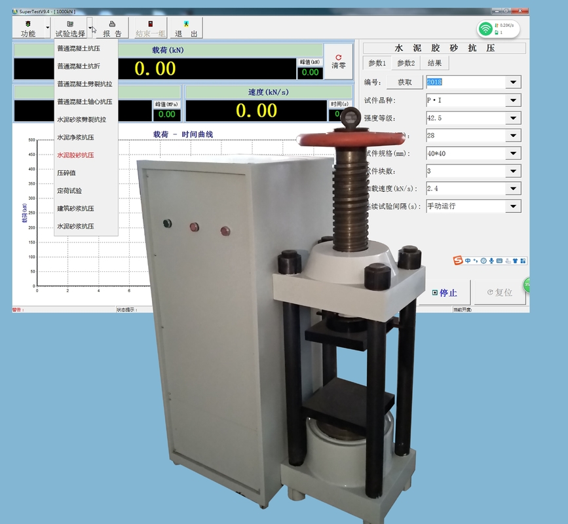Open the emoji smiley icon in IME bar
Viewport: 568px width, 524px height.
pos(483,261)
